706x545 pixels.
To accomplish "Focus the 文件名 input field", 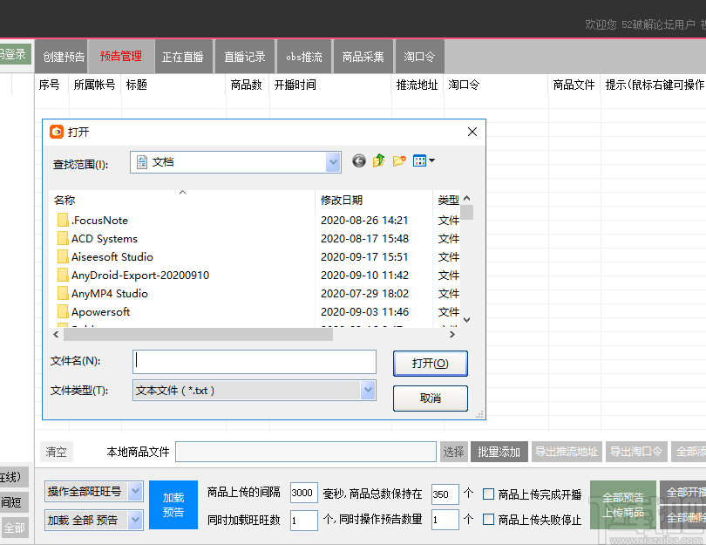I will tap(255, 362).
